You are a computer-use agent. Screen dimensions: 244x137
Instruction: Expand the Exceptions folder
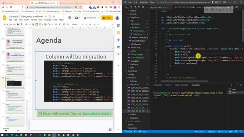134,18
